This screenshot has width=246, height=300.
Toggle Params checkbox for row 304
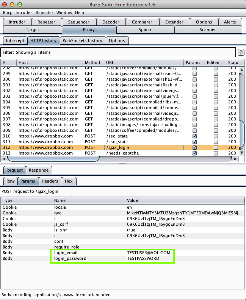pos(194,102)
